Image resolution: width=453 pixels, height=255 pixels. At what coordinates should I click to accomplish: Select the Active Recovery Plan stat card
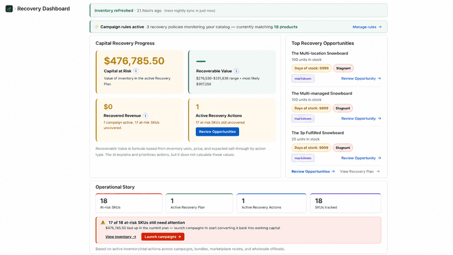pyautogui.click(x=199, y=203)
